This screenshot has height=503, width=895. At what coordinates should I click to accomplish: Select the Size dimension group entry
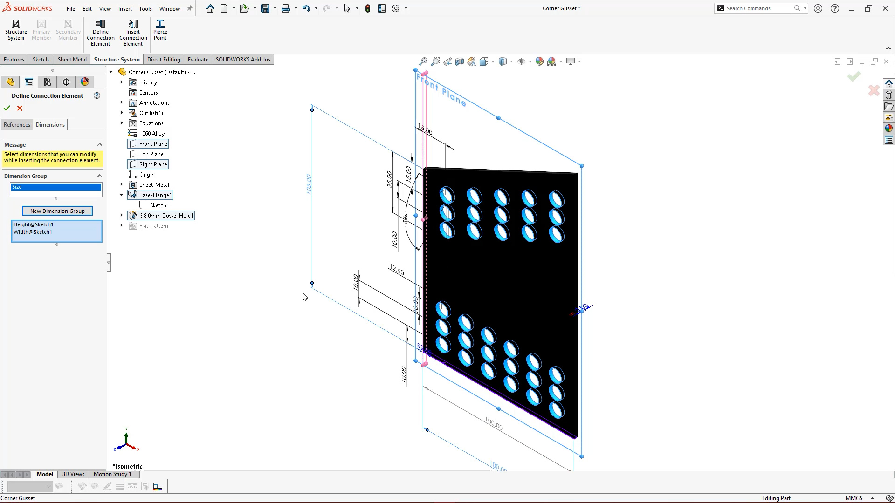55,187
